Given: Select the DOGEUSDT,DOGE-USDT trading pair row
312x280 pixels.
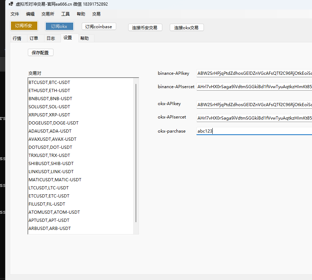Looking at the screenshot, I should 54,123.
